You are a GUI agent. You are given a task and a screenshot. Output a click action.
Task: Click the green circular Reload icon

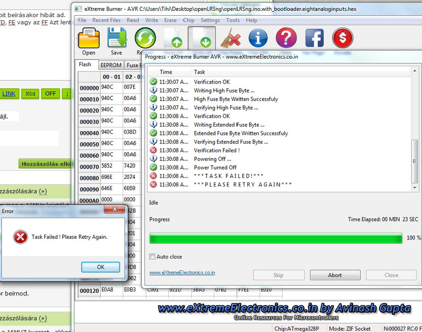point(145,38)
